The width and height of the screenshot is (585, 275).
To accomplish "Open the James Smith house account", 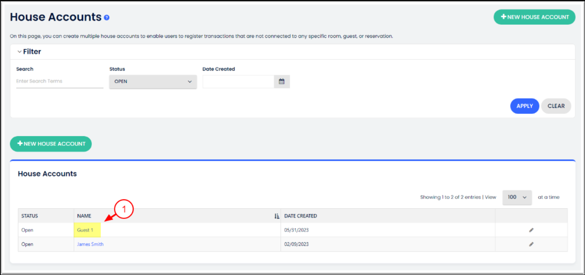I will point(90,244).
